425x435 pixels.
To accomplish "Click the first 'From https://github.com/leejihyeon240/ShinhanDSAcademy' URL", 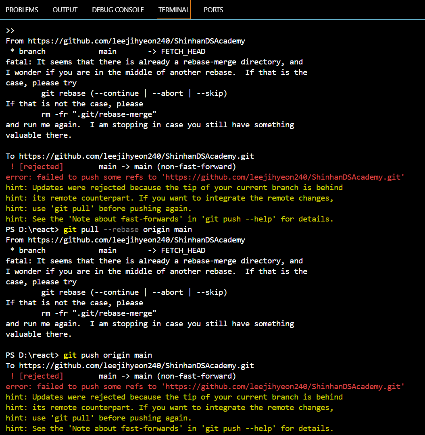I will (x=136, y=41).
